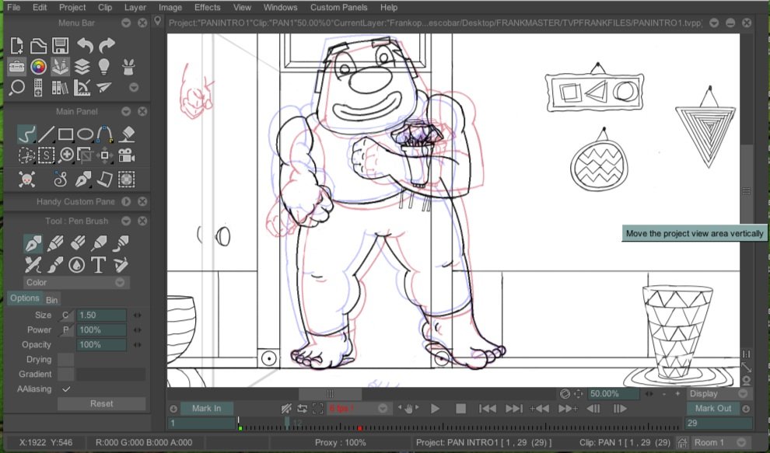
Task: Click the Opacity mini-slider arrows
Action: (x=138, y=344)
